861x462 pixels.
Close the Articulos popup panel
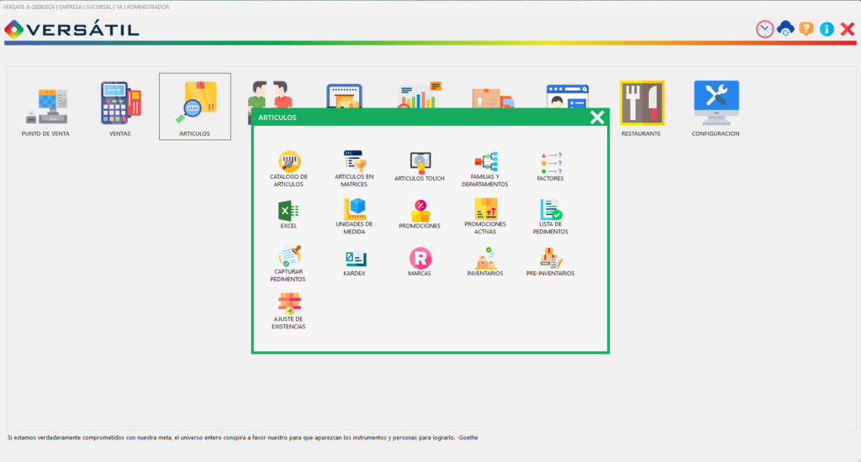(x=598, y=118)
